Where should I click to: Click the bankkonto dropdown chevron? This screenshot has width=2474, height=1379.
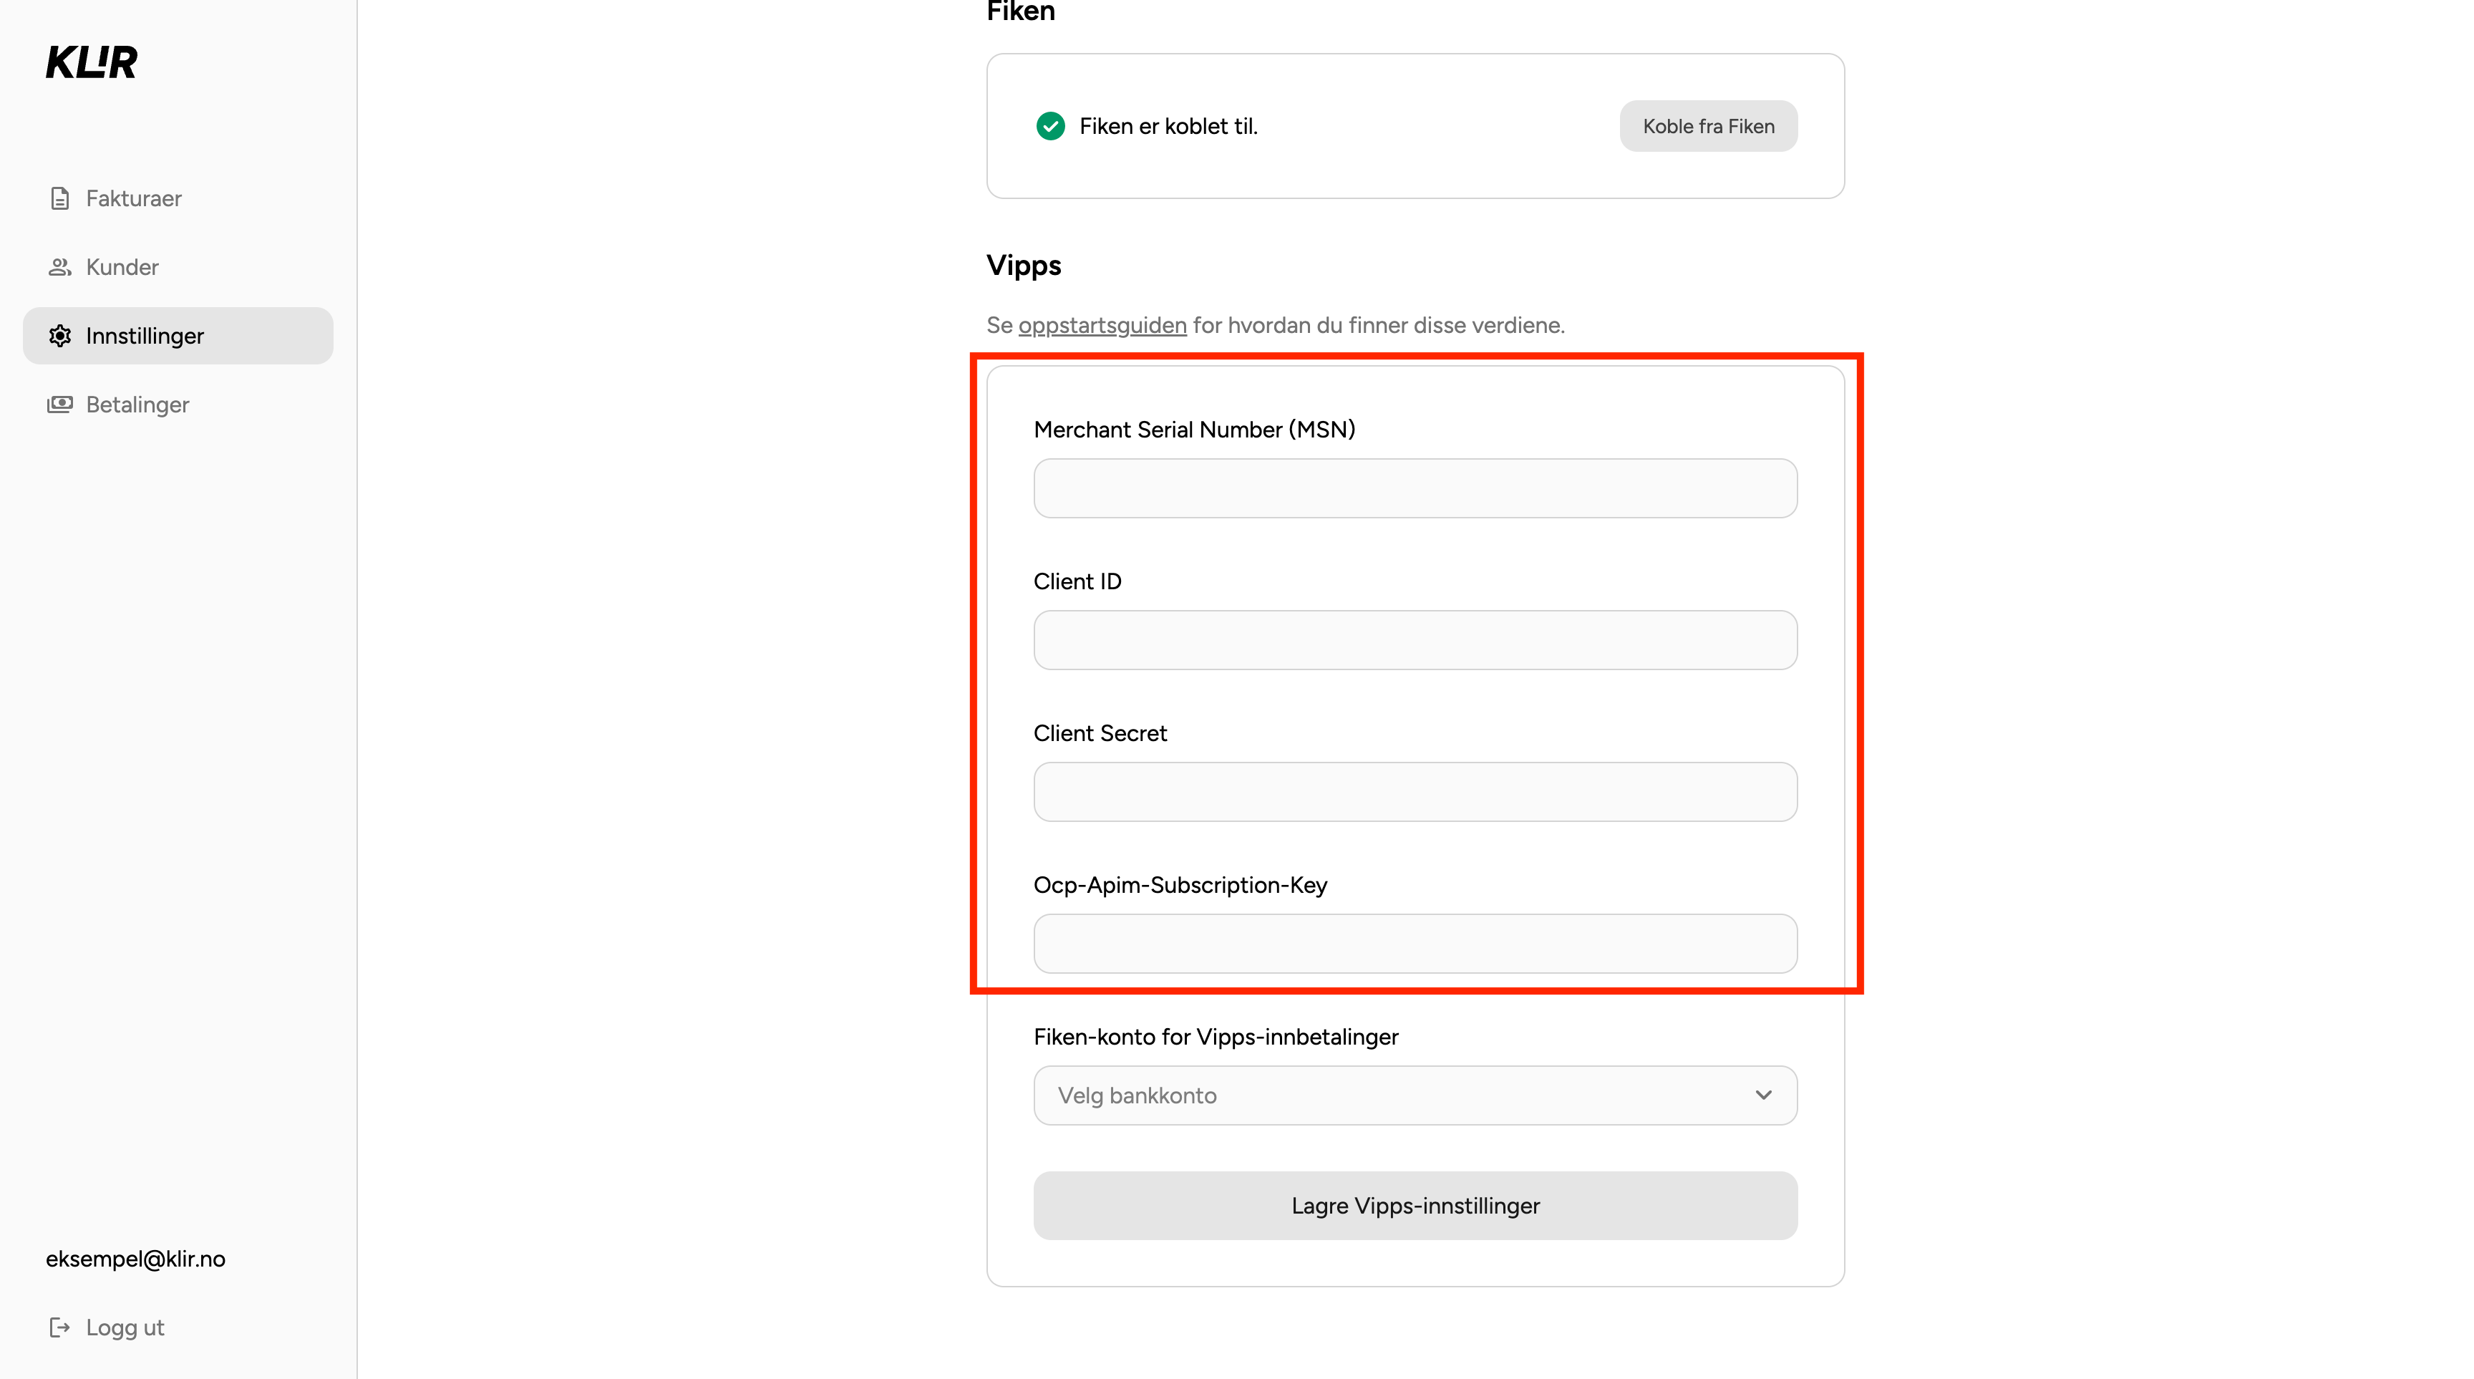tap(1763, 1095)
